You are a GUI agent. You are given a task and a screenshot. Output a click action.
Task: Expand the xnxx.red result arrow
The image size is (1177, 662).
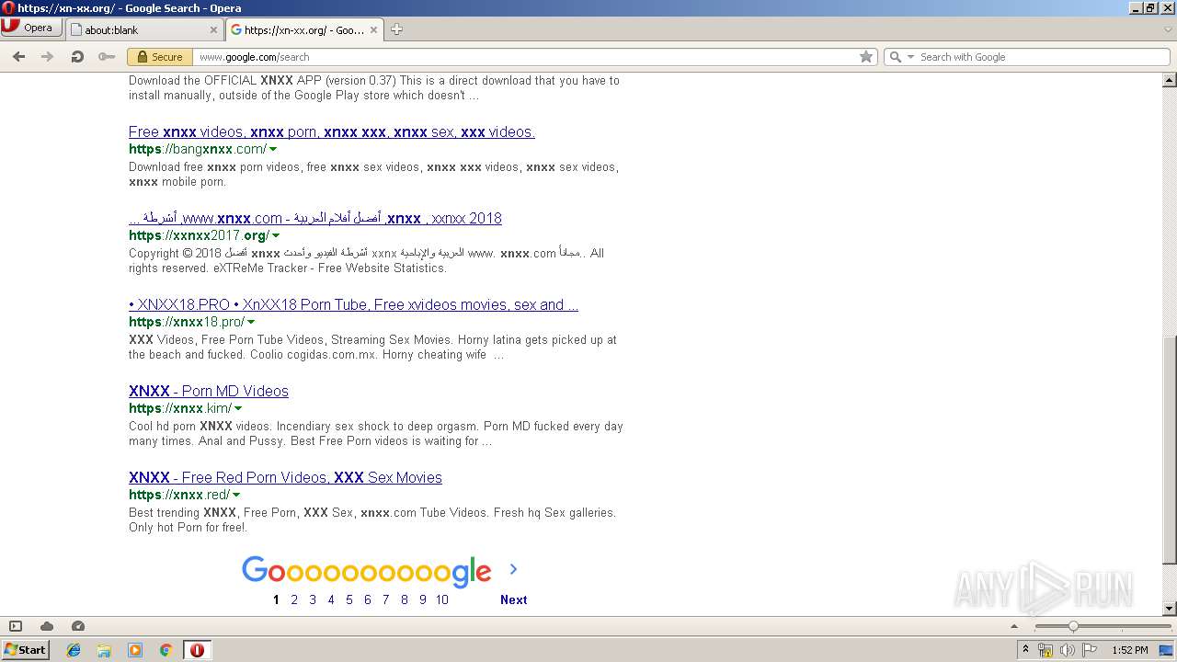click(x=236, y=495)
